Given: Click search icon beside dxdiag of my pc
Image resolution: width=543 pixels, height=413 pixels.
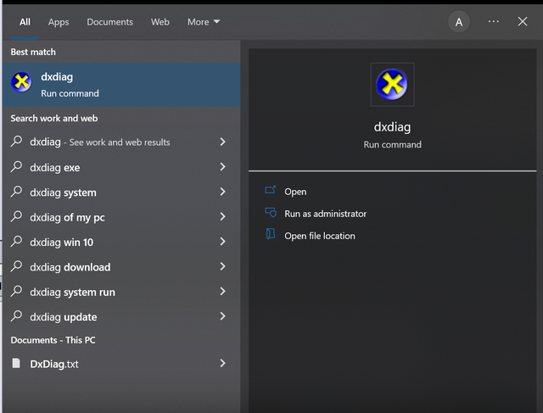Looking at the screenshot, I should pyautogui.click(x=16, y=216).
